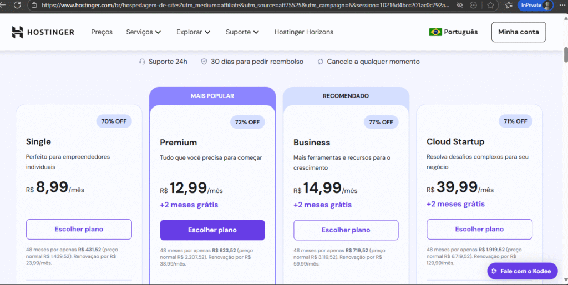Open the browser favorites list icon
This screenshot has height=285, width=568.
[x=509, y=6]
